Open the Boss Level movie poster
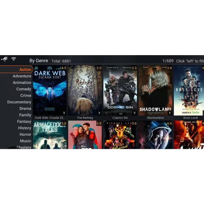The height and width of the screenshot is (204, 204). [x=189, y=91]
